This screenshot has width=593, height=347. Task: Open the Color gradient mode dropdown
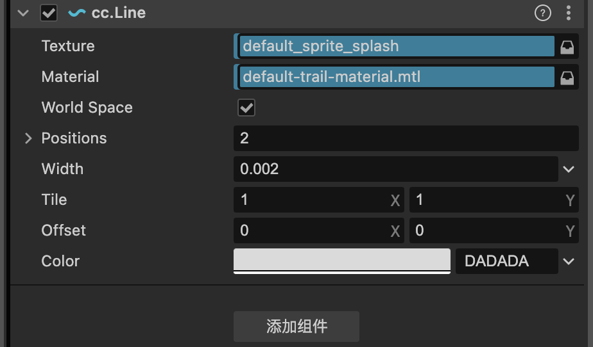569,261
